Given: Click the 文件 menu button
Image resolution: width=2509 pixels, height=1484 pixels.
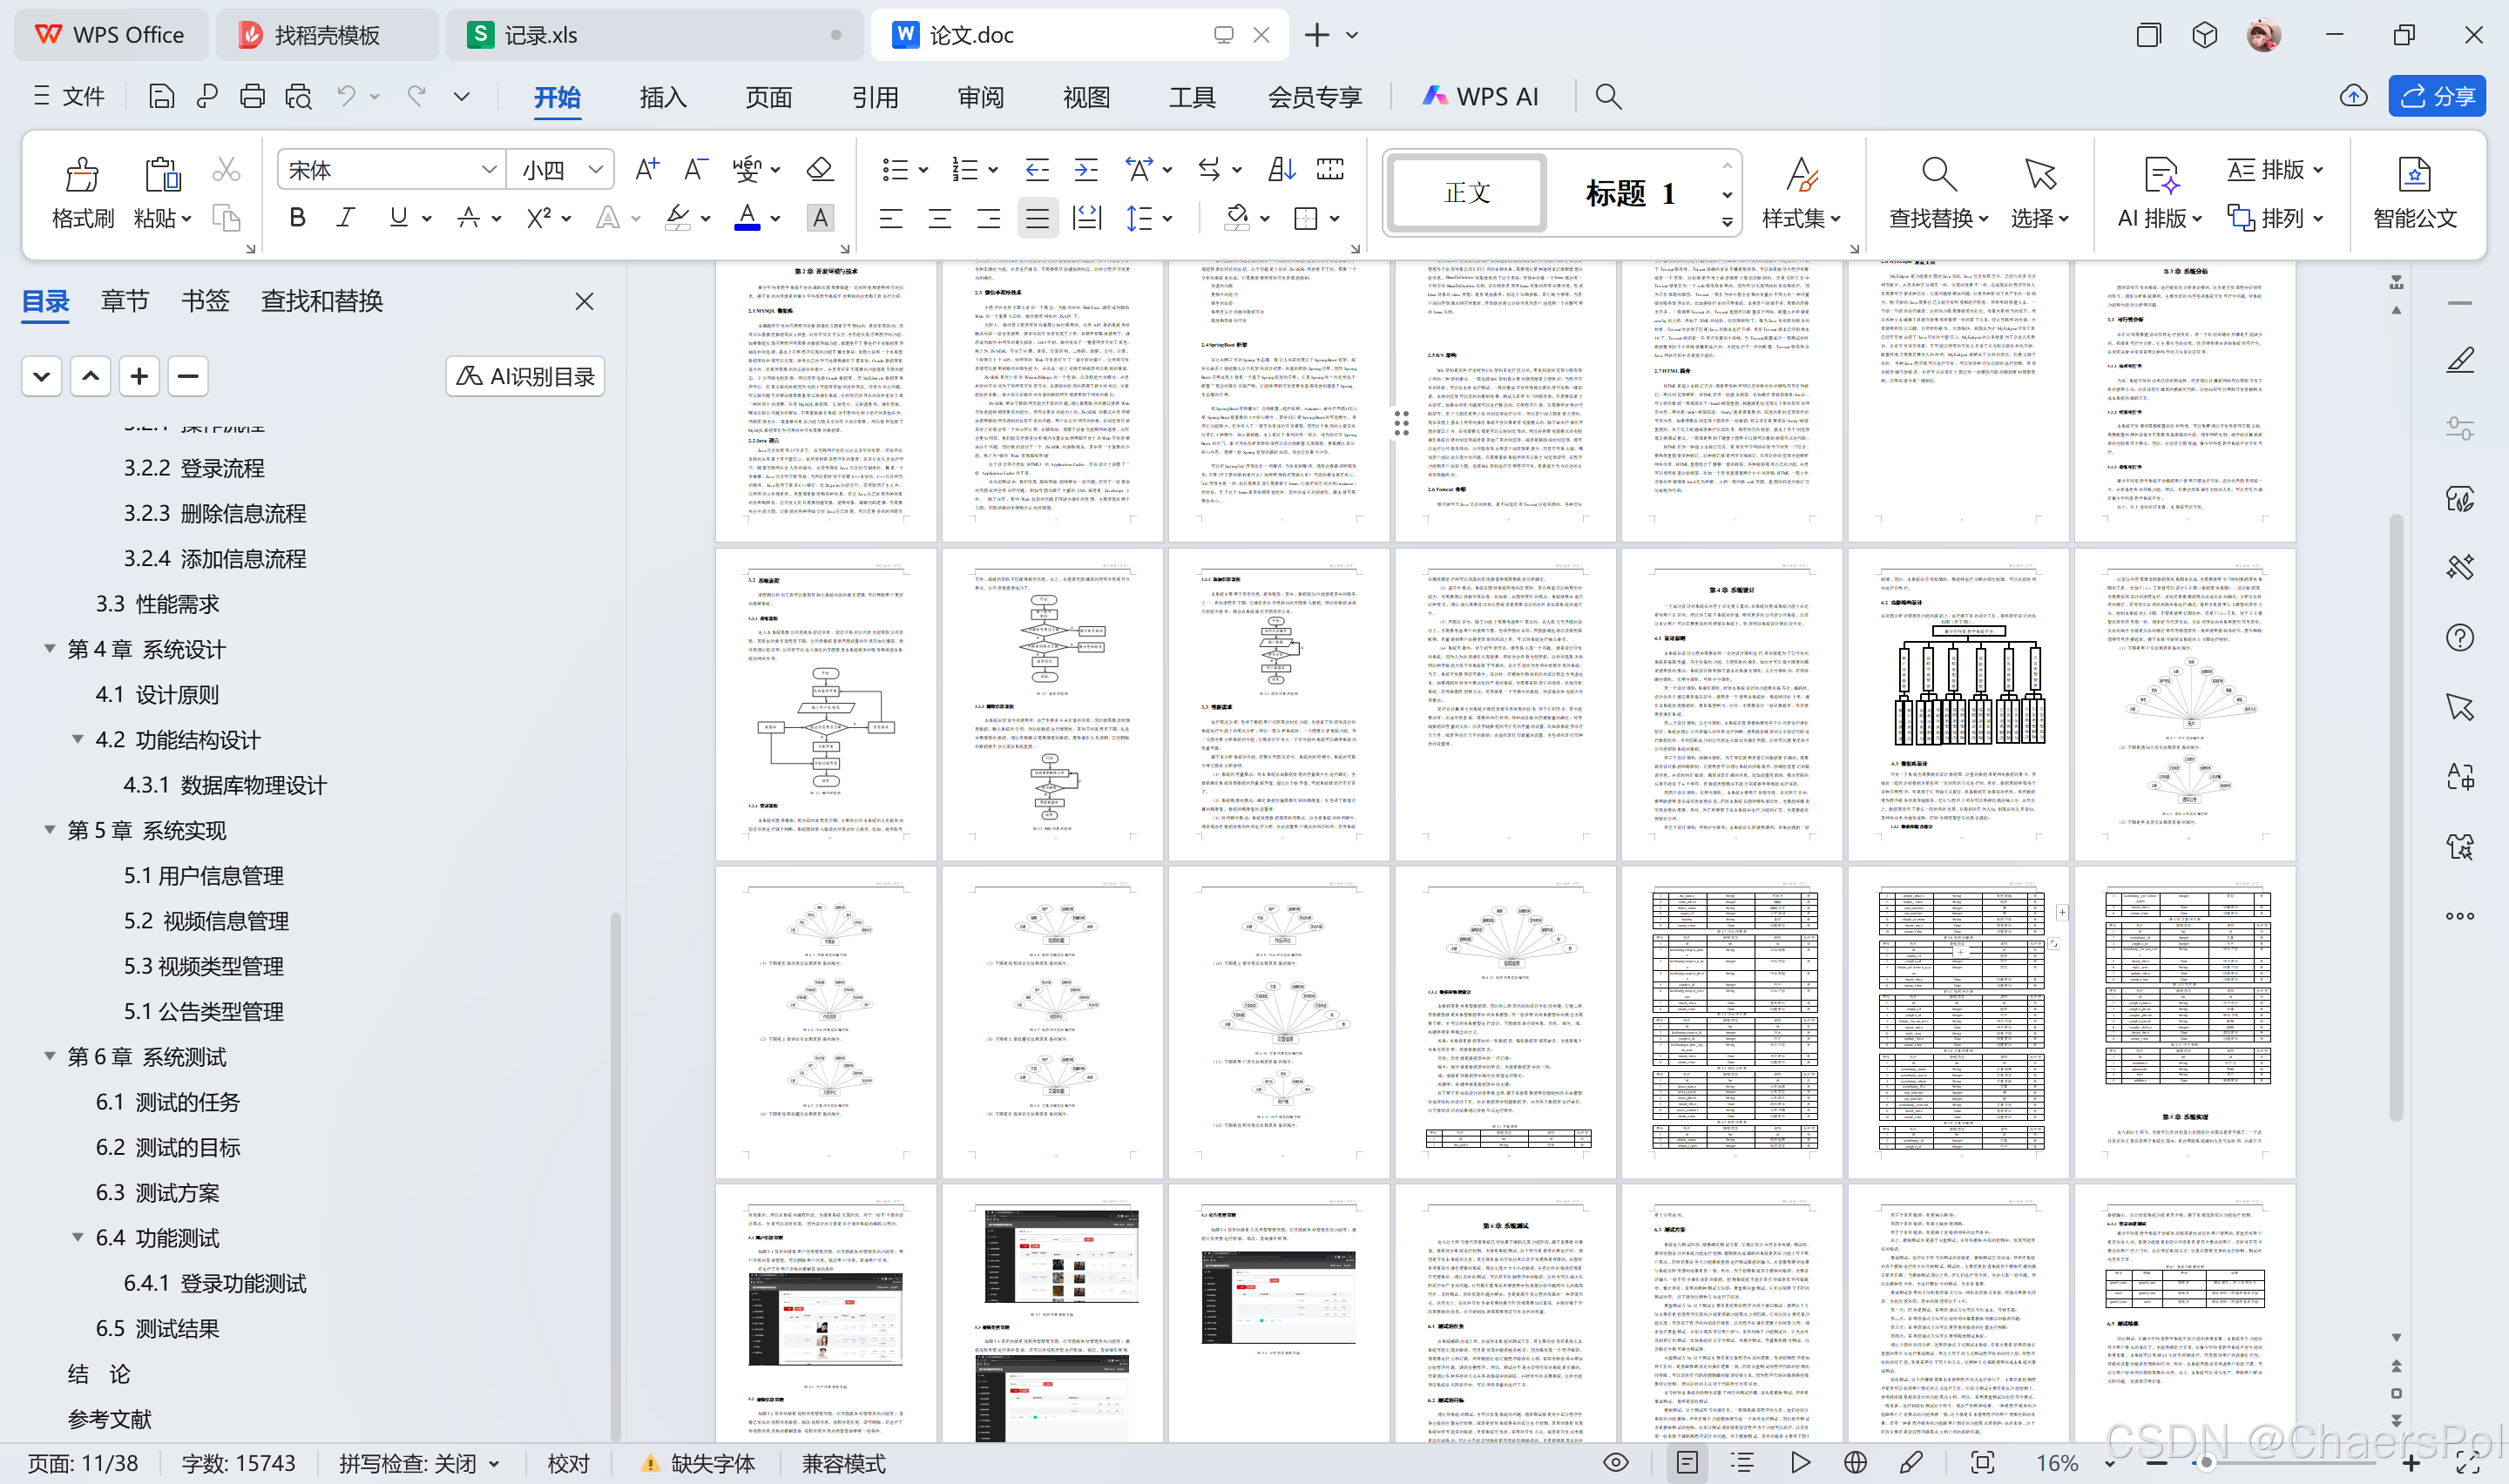Looking at the screenshot, I should pyautogui.click(x=68, y=96).
